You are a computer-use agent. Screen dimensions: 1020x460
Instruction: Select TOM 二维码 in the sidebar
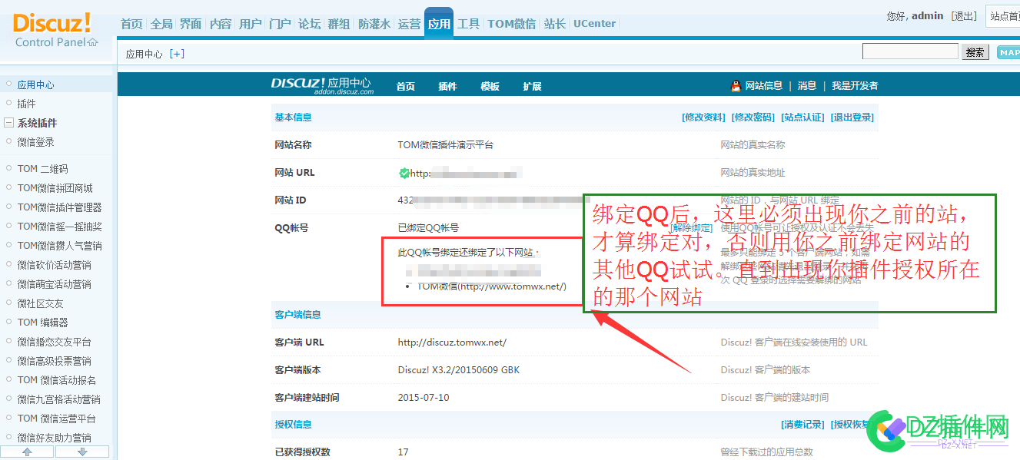(43, 169)
